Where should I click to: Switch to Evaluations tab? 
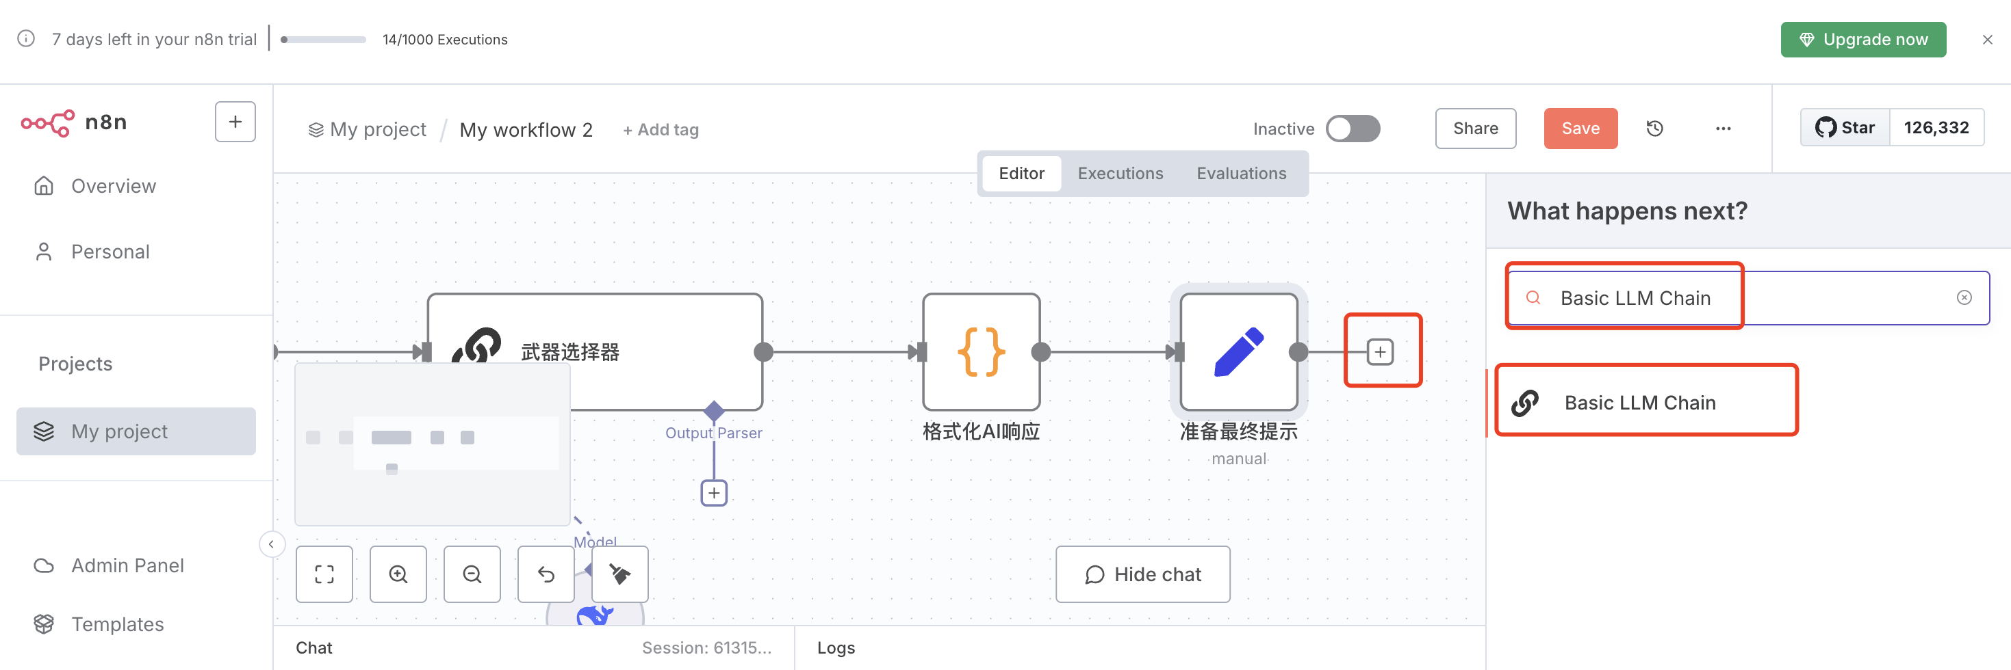pos(1240,173)
